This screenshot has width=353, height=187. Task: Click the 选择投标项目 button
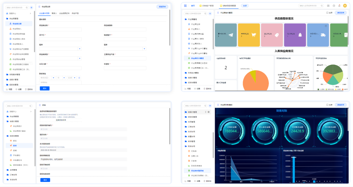(x=61, y=120)
